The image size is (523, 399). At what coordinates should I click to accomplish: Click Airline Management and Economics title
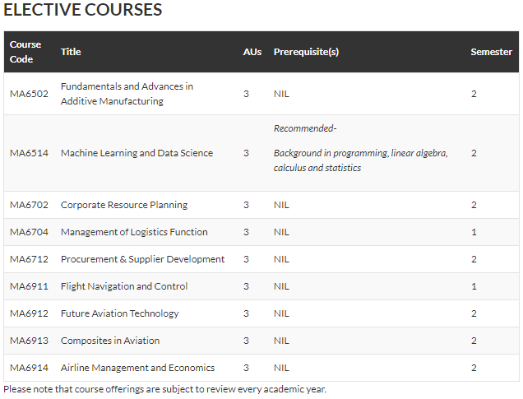point(138,368)
